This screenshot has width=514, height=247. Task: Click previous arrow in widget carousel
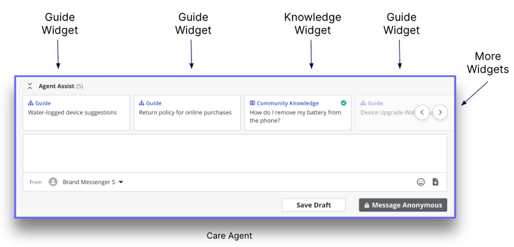coord(422,112)
